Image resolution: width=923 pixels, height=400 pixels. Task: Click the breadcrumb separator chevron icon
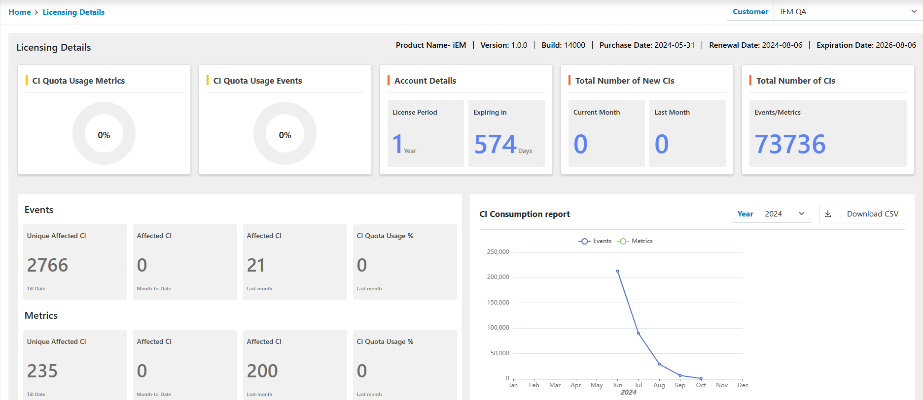[x=36, y=12]
